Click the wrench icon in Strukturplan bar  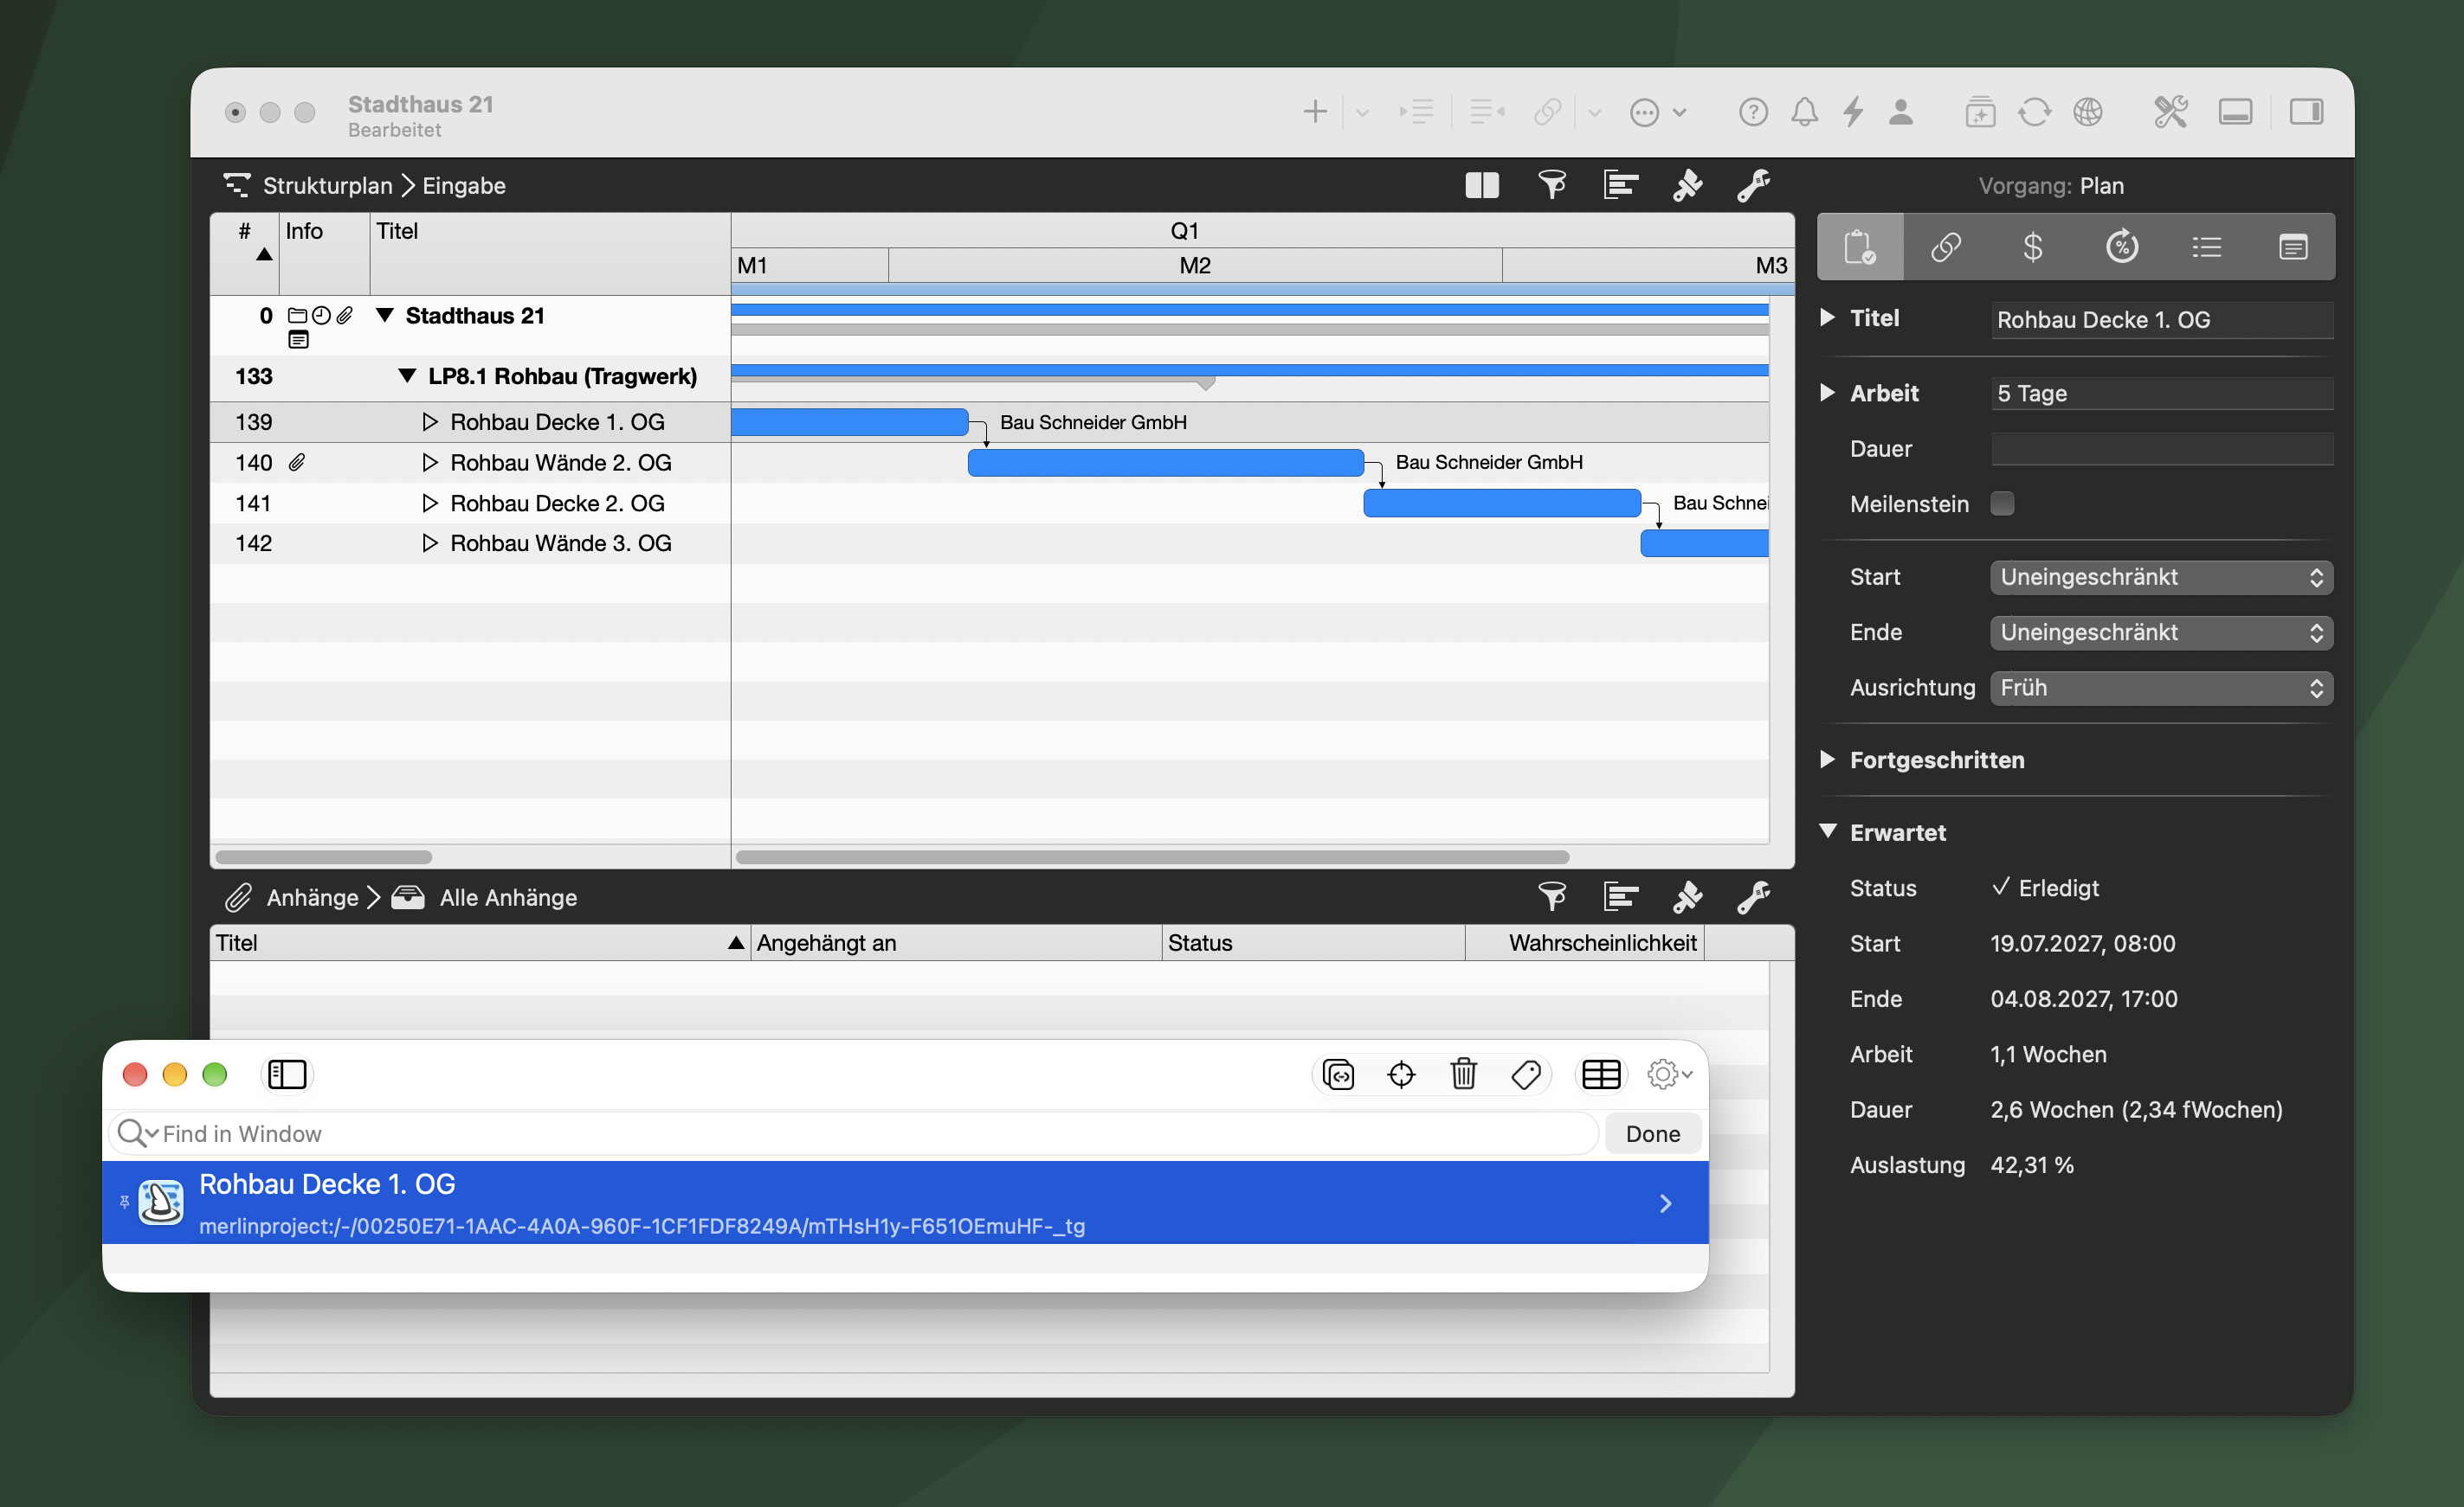coord(1753,186)
